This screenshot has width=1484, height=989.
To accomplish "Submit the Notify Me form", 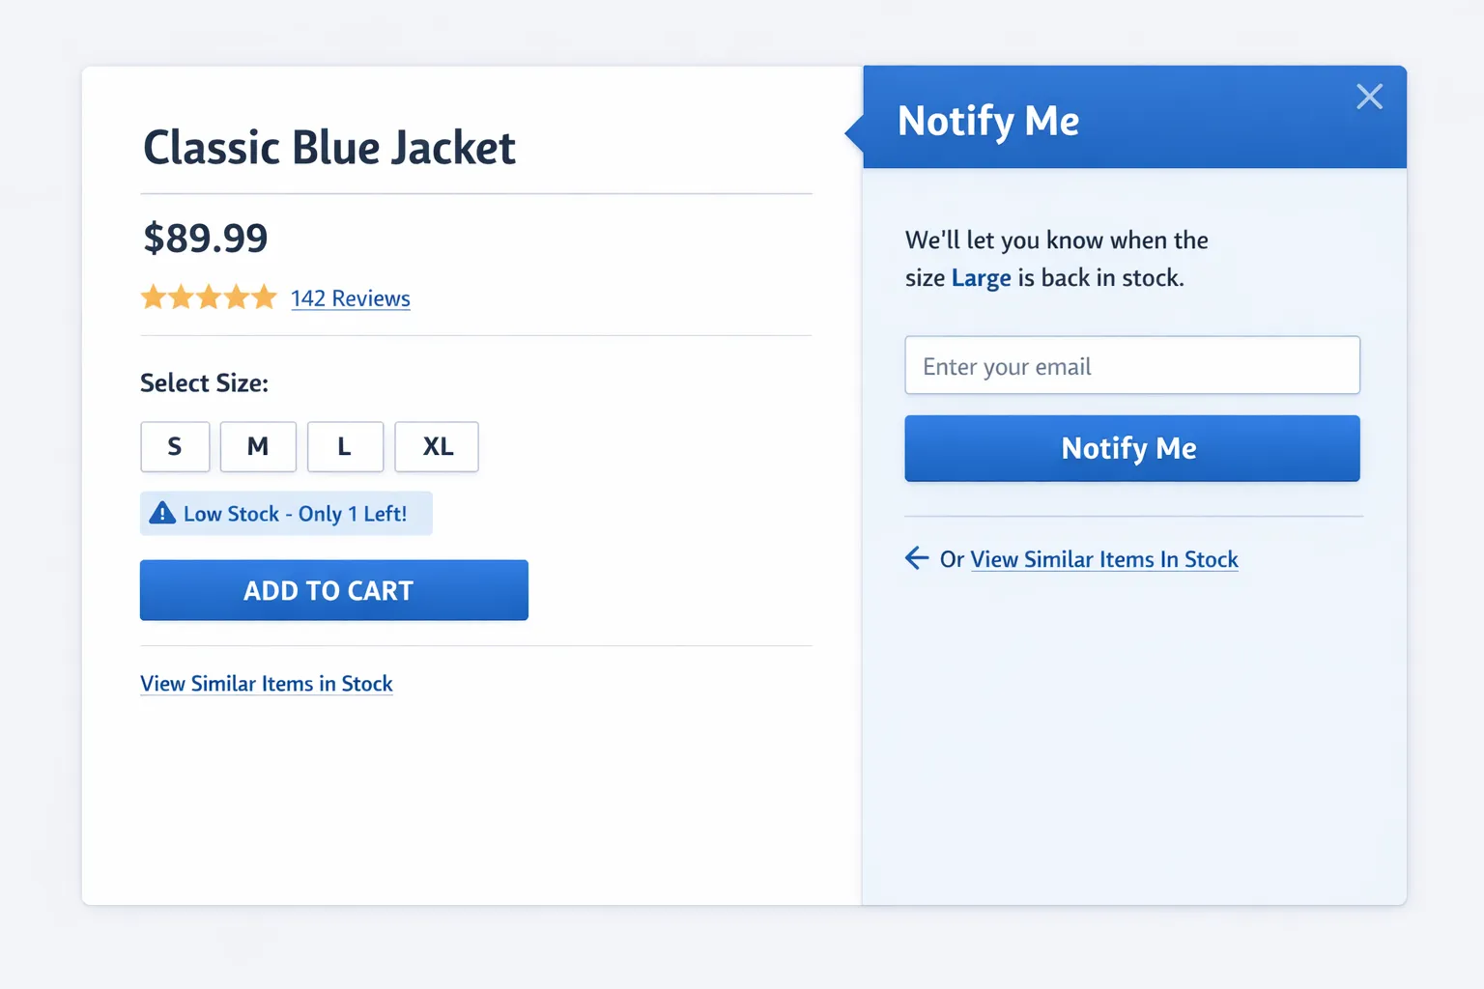I will pos(1130,448).
